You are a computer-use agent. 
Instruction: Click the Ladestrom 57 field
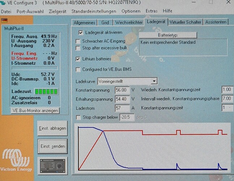[122, 108]
